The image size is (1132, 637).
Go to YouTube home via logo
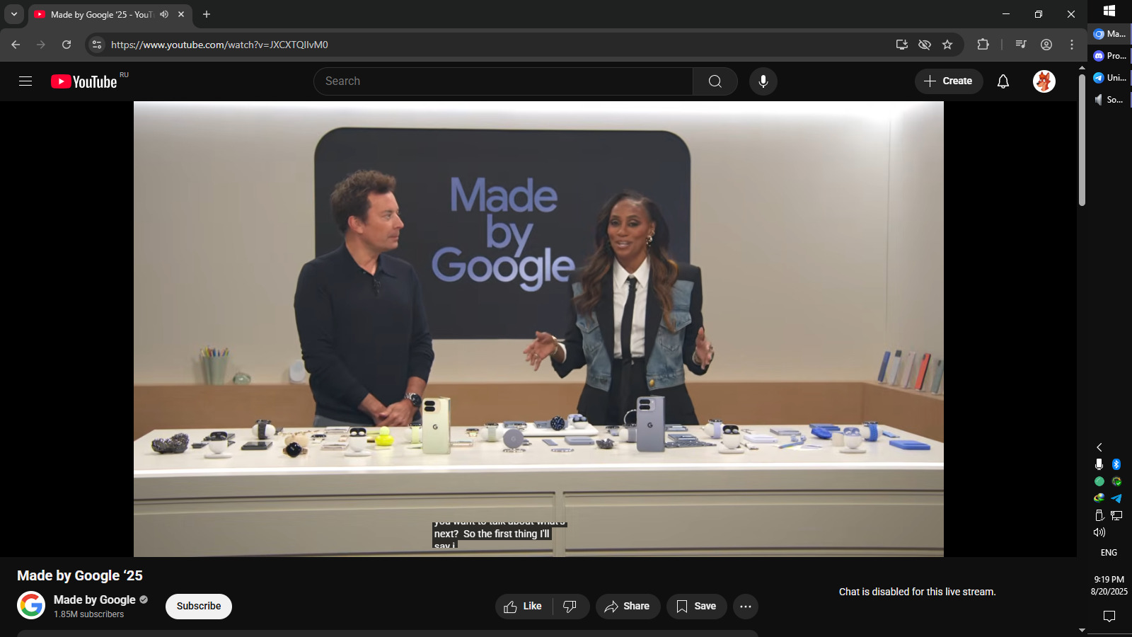coord(84,81)
